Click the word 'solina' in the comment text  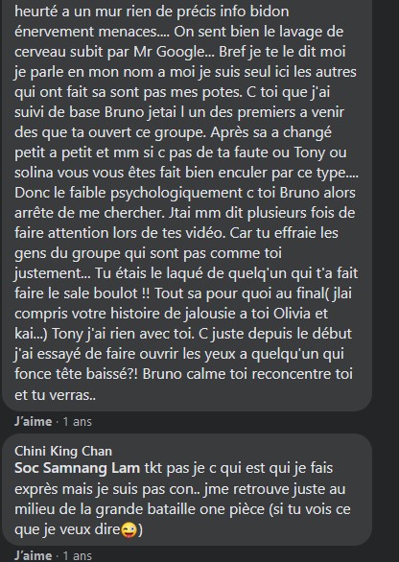[x=34, y=173]
